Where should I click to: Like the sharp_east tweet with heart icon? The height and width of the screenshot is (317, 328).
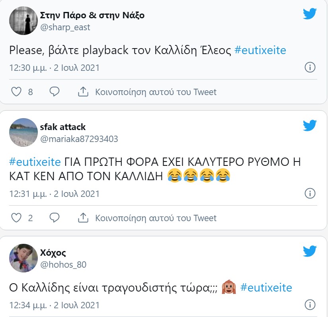point(16,92)
